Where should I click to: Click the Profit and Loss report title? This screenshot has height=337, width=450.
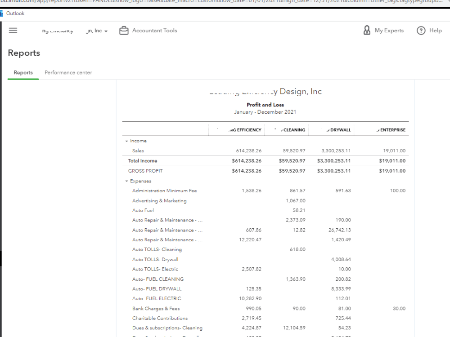point(265,105)
